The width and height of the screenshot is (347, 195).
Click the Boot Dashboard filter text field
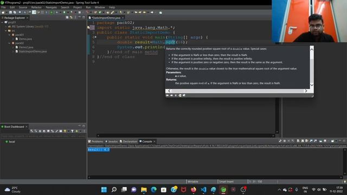click(43, 136)
